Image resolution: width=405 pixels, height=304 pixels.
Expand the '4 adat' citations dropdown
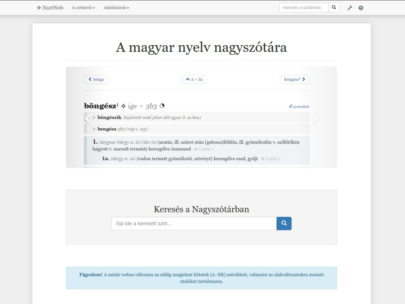(204, 149)
